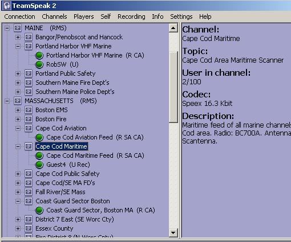Image resolution: width=291 pixels, height=242 pixels.
Task: Click the Southern Maine Fire Dept's channel icon
Action: [x=29, y=83]
